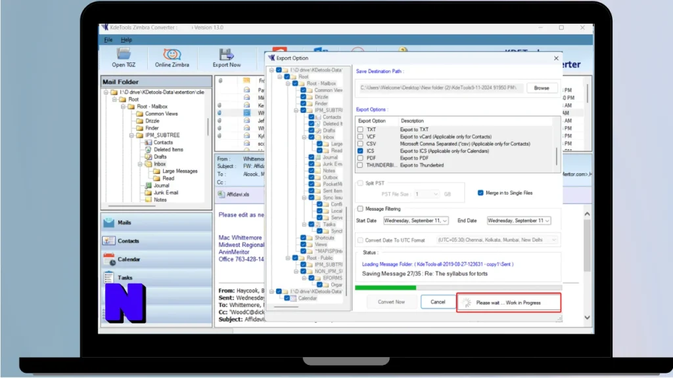This screenshot has width=673, height=378.
Task: Open a TGZ file via toolbar
Action: tap(124, 58)
